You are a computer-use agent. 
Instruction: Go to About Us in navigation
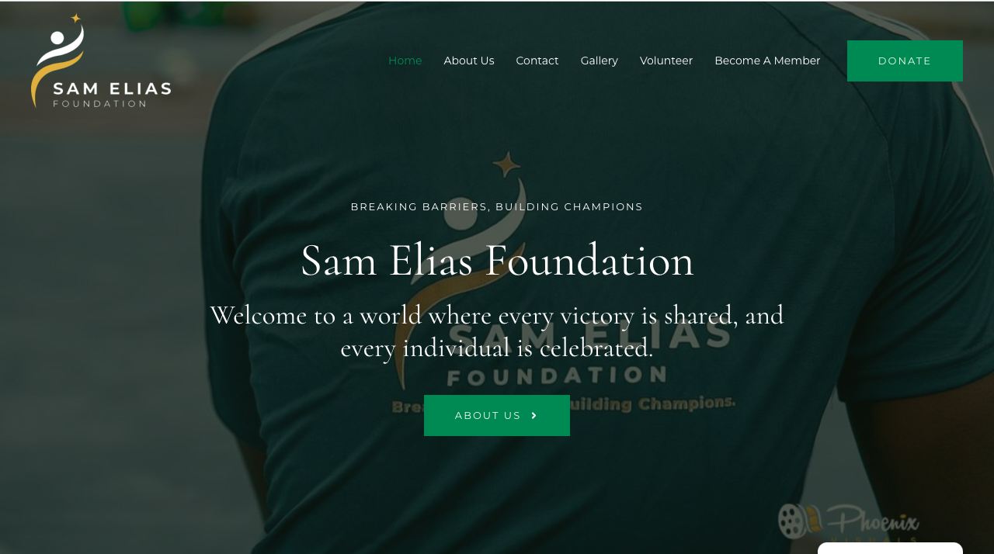(x=469, y=61)
